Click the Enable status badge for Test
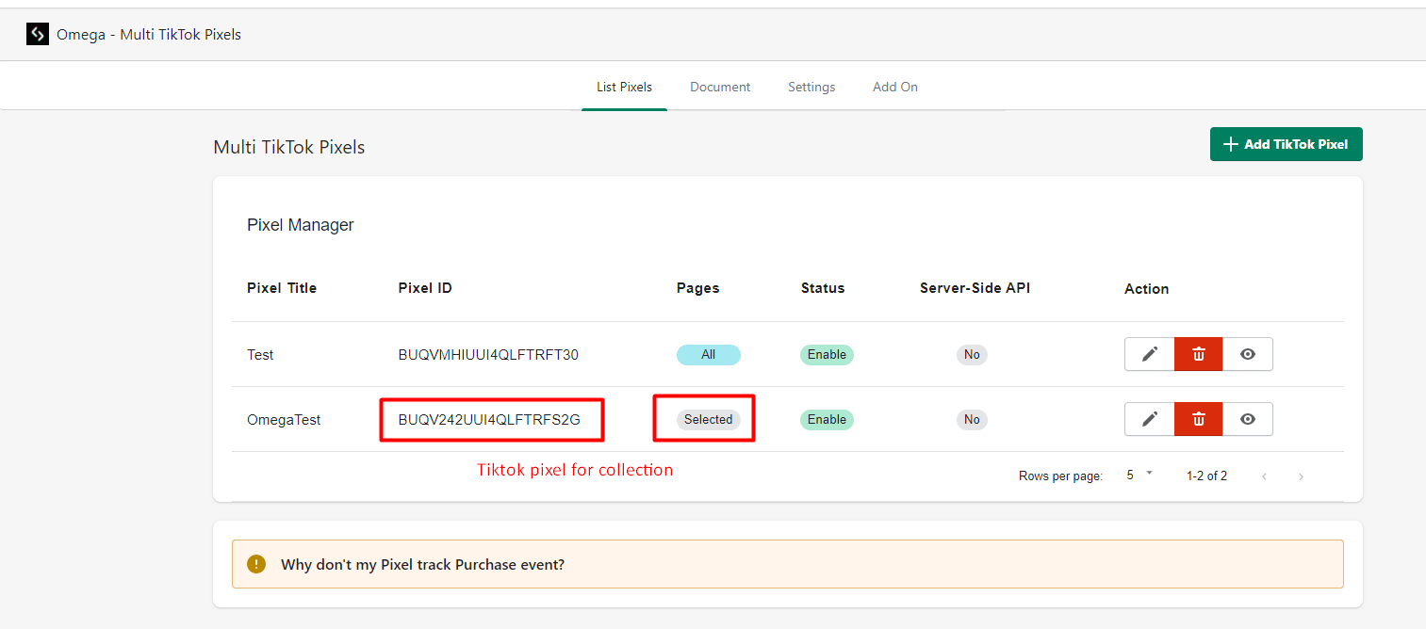Viewport: 1426px width, 629px height. pos(827,355)
